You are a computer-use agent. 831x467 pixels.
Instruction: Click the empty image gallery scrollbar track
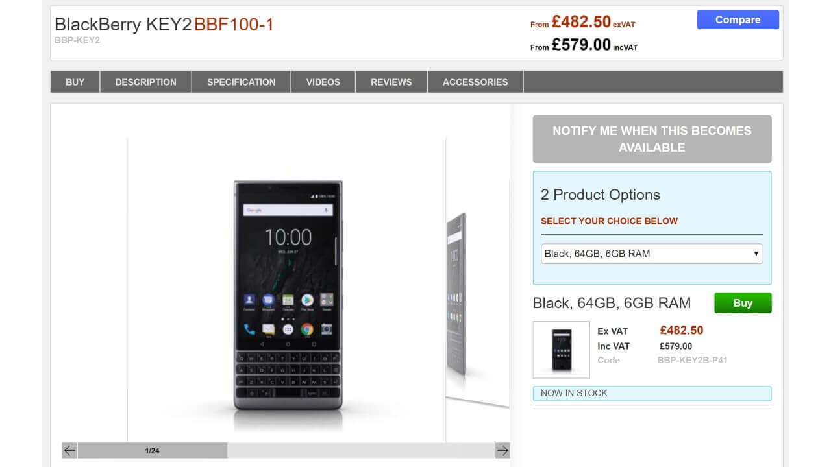point(361,450)
